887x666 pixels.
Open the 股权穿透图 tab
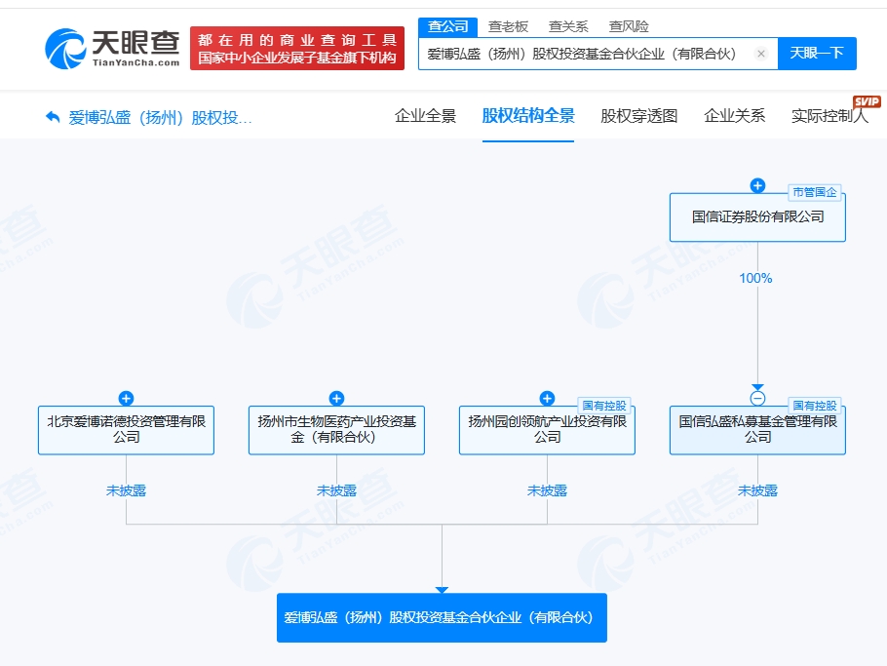coord(638,116)
